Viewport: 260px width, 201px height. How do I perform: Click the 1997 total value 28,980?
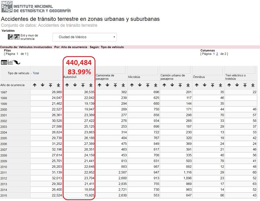point(57,92)
